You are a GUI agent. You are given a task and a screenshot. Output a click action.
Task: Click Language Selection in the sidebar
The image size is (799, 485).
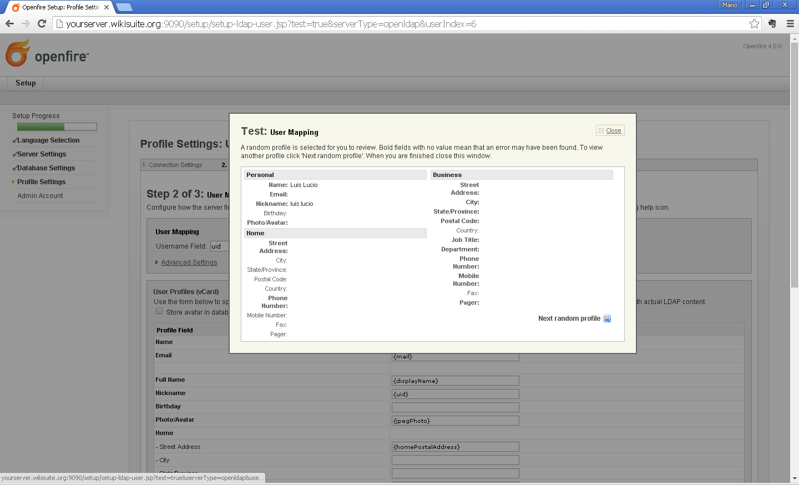pyautogui.click(x=48, y=140)
